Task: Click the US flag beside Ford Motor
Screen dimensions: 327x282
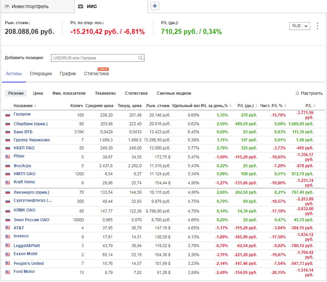Action: pos(8,272)
